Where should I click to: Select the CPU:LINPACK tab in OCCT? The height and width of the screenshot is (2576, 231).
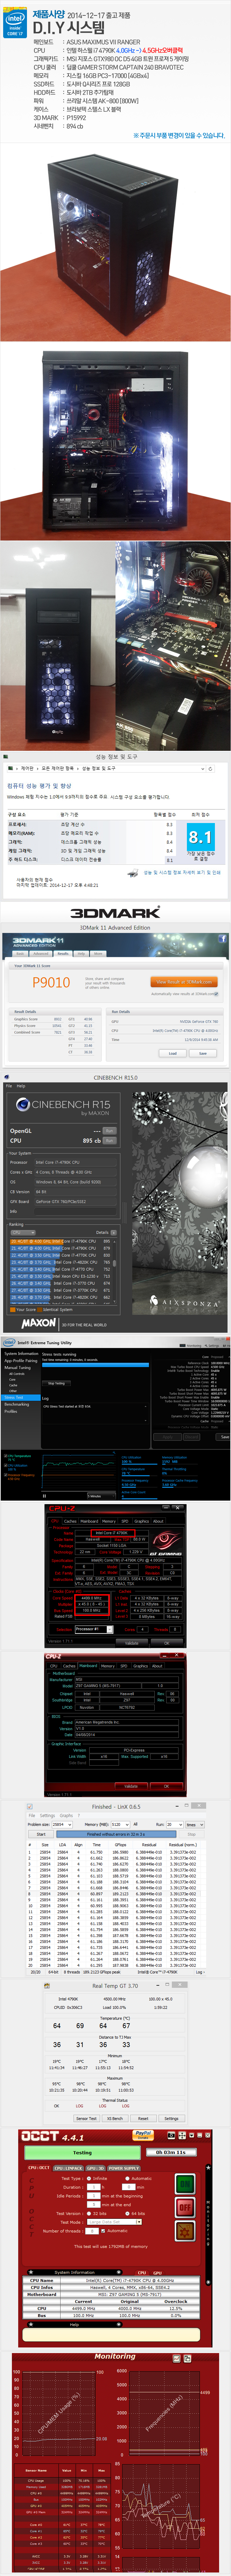click(68, 2168)
